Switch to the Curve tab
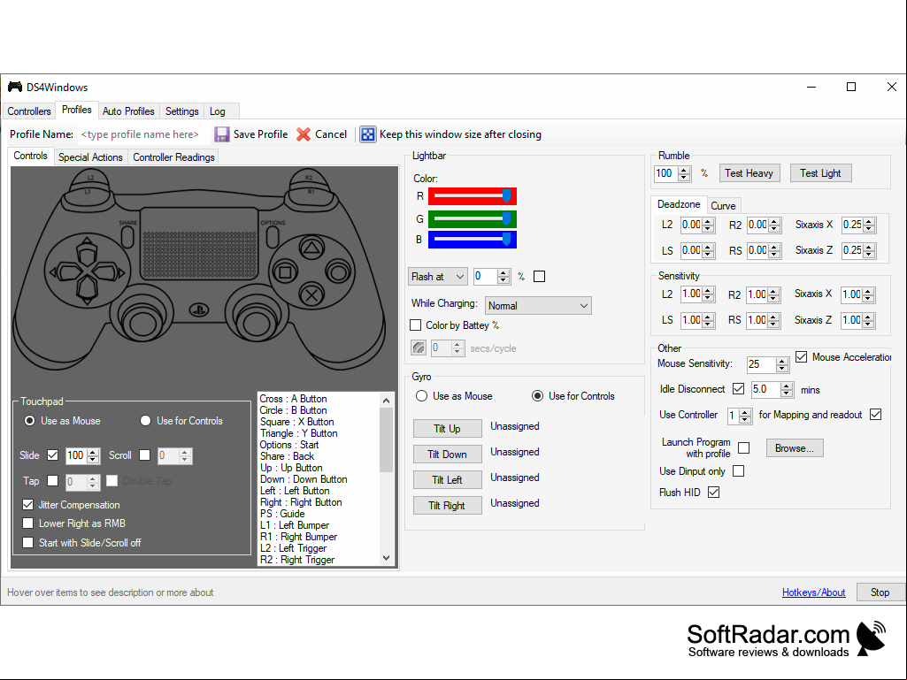This screenshot has height=680, width=907. pos(723,206)
